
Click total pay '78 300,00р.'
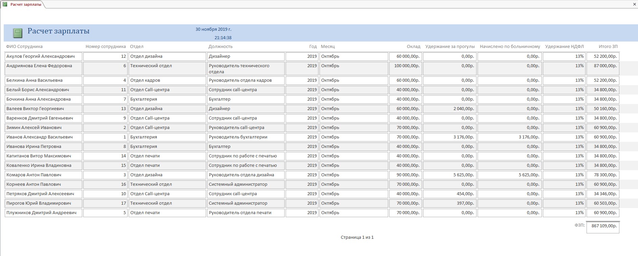click(x=603, y=175)
